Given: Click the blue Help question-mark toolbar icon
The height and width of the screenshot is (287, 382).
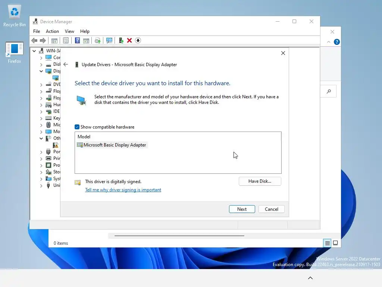Looking at the screenshot, I should tap(77, 40).
